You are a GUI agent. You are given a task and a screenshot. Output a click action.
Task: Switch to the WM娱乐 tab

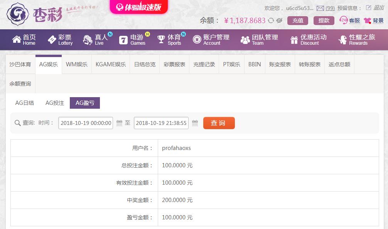coord(77,64)
